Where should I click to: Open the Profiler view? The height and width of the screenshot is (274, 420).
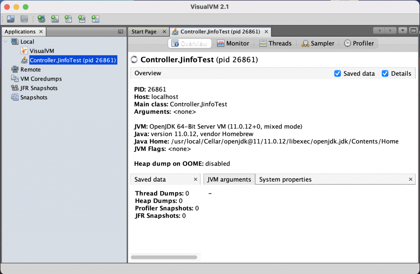coord(359,43)
